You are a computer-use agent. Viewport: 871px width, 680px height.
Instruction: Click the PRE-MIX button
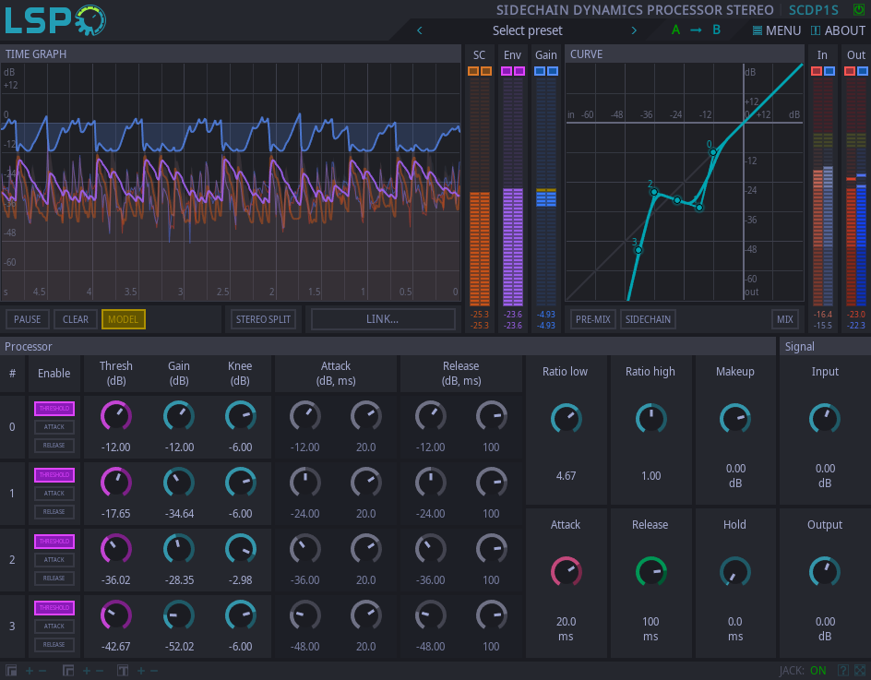592,319
